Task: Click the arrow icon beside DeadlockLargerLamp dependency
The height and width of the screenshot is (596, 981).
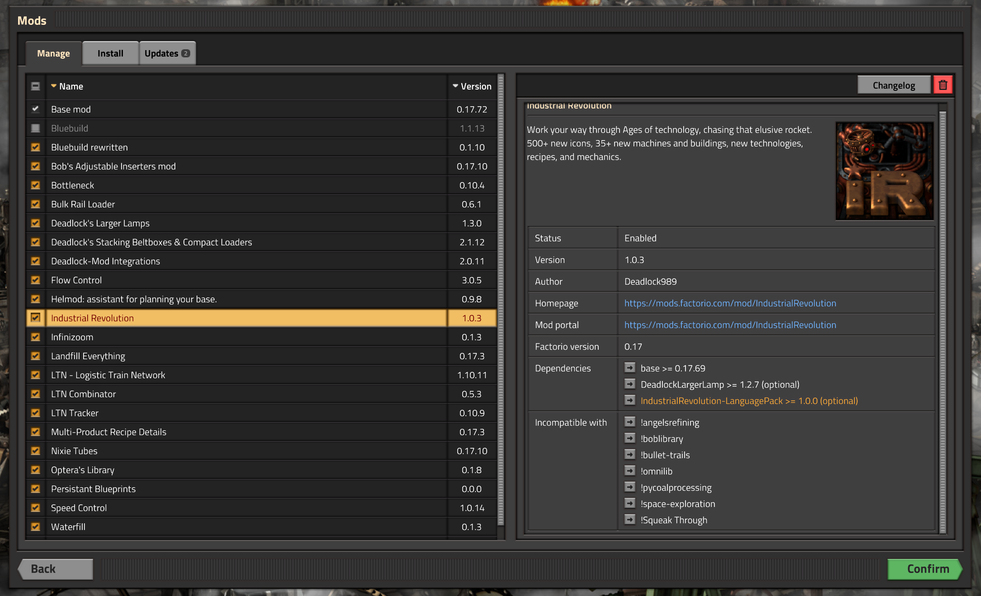Action: pos(630,384)
